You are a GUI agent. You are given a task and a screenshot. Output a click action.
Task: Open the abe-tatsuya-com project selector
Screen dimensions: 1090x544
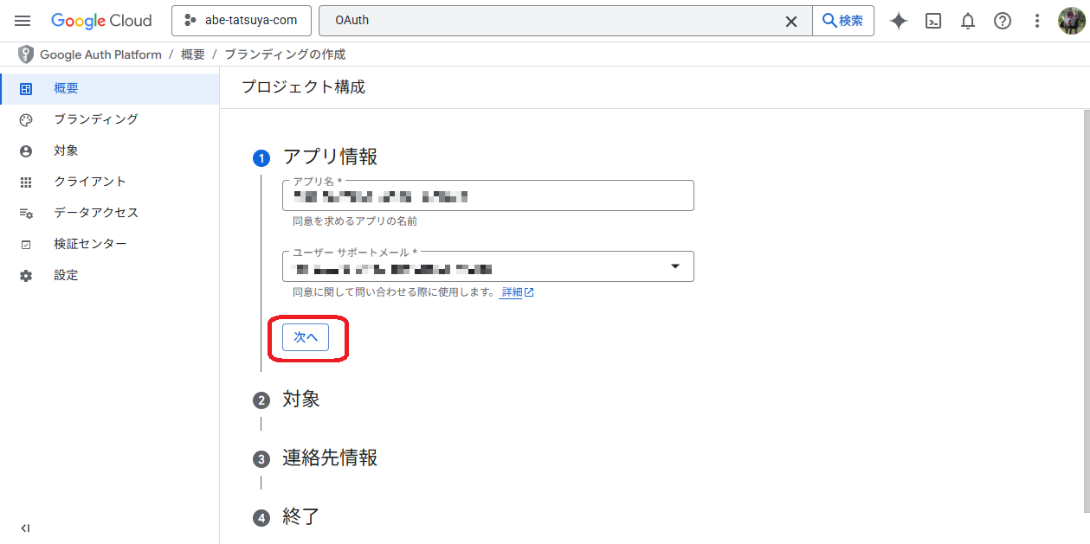pyautogui.click(x=241, y=21)
